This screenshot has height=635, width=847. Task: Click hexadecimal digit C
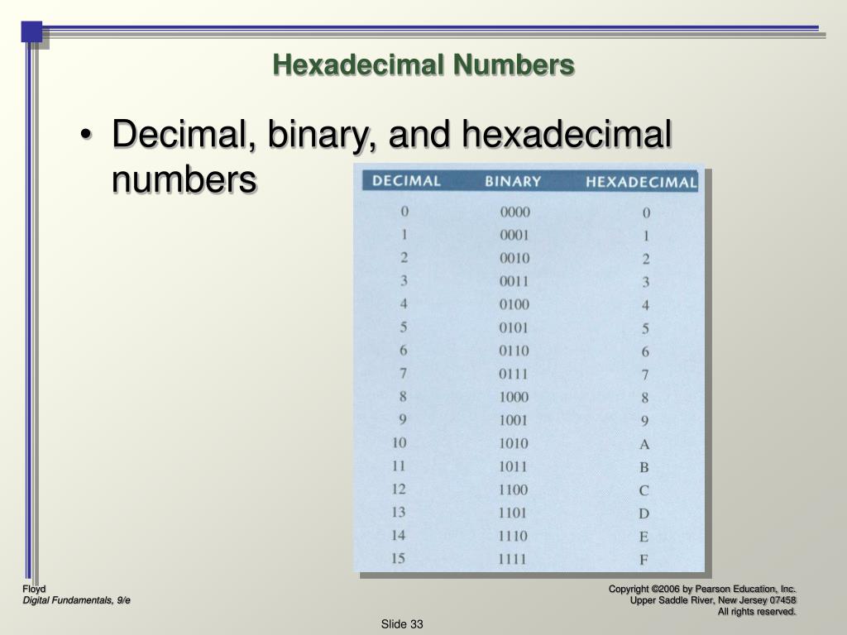tap(644, 491)
